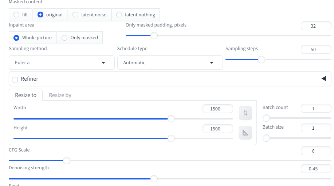Click the Sampling steps slider handle
Image resolution: width=334 pixels, height=186 pixels.
262,60
